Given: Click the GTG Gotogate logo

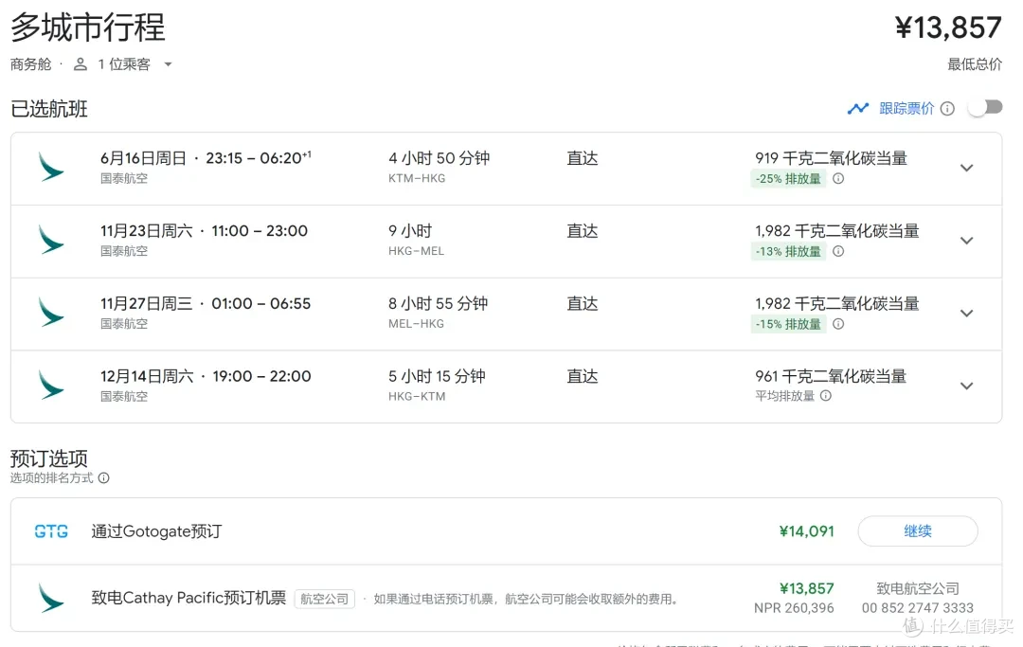Looking at the screenshot, I should 51,531.
